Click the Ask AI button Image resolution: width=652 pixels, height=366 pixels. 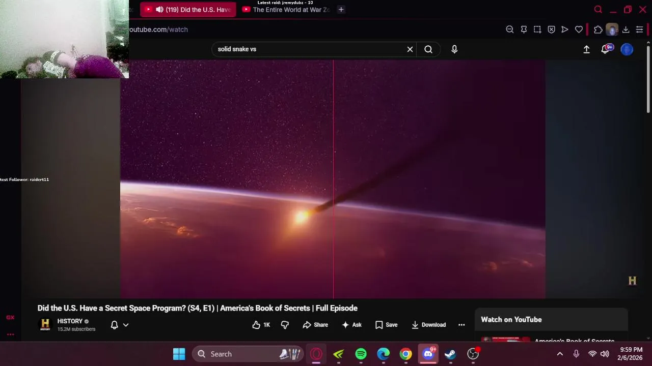(x=351, y=325)
